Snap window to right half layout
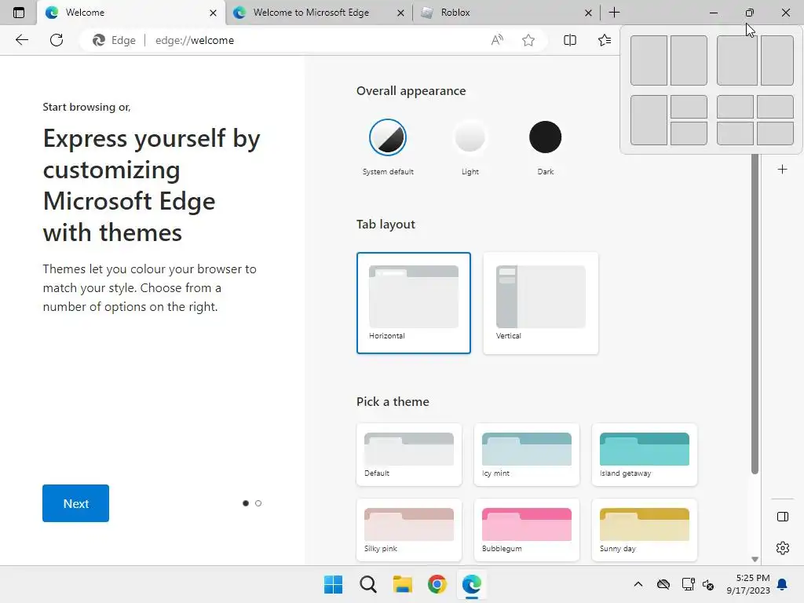Image resolution: width=804 pixels, height=603 pixels. click(689, 60)
